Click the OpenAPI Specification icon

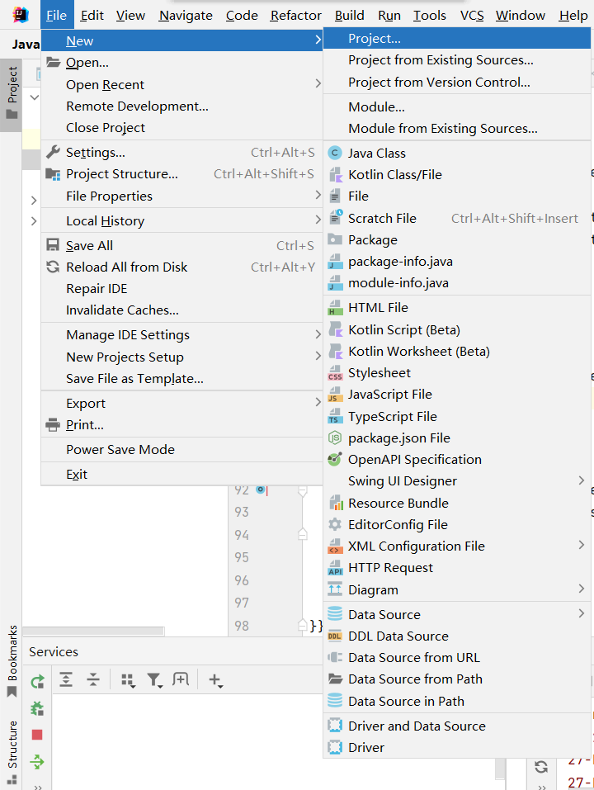pos(335,460)
